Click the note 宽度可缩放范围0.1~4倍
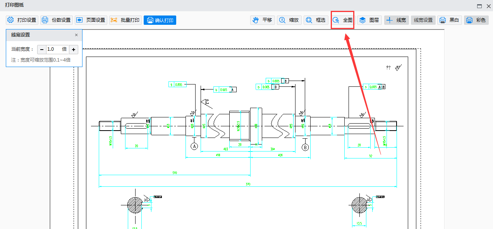493x229 pixels. [x=41, y=60]
